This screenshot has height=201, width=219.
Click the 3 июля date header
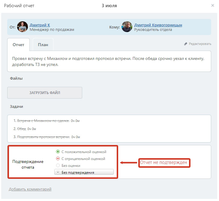[109, 6]
